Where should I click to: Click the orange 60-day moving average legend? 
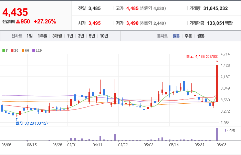pyautogui.click(x=25, y=50)
